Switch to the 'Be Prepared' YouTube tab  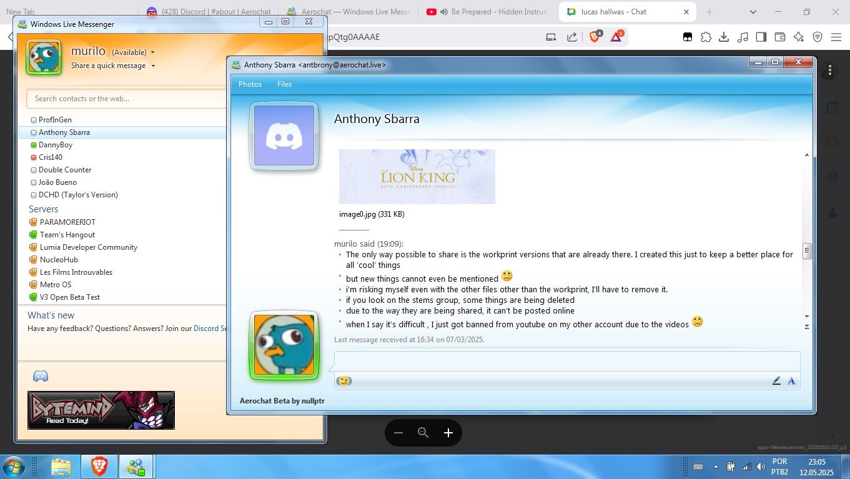488,12
